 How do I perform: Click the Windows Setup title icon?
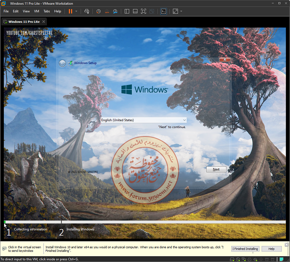[x=70, y=63]
